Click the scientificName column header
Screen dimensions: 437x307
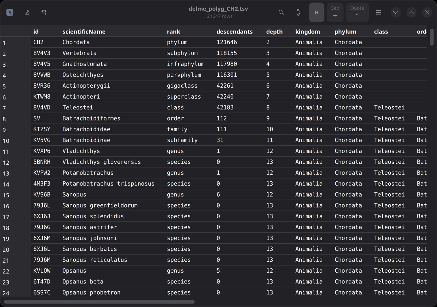point(84,32)
